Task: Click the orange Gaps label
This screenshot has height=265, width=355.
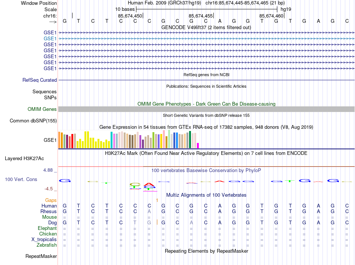Action: click(51, 200)
